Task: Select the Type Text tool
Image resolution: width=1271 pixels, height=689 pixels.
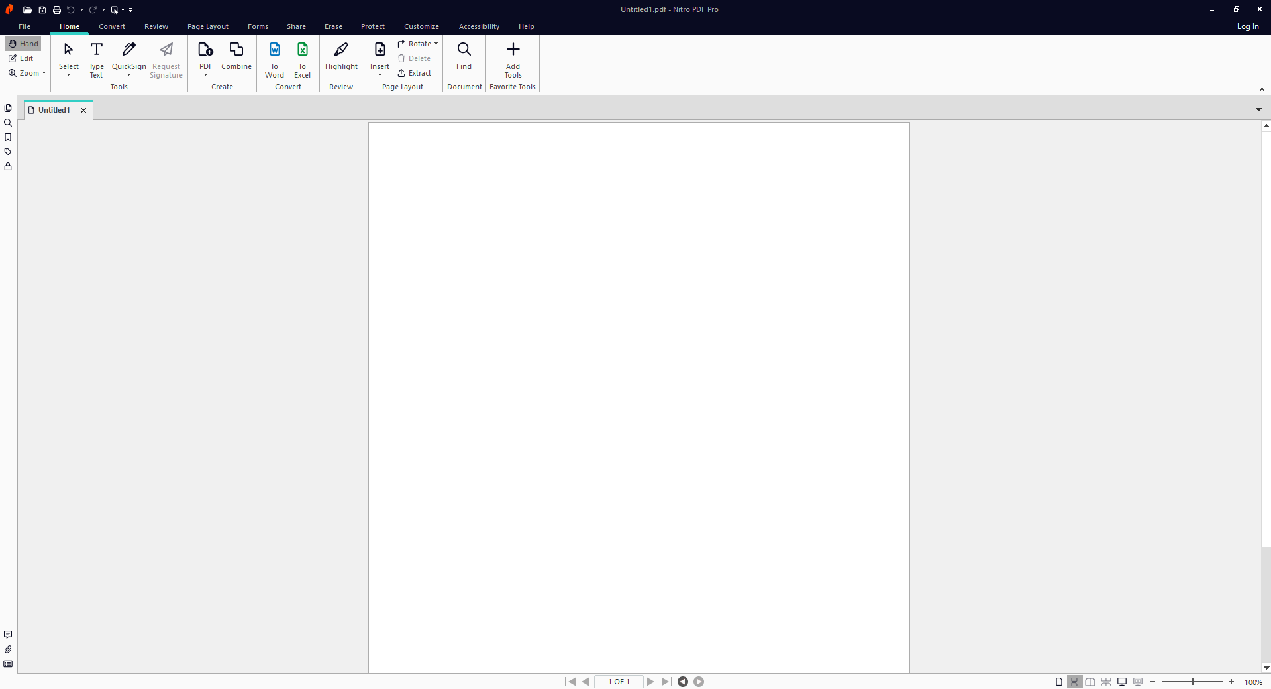Action: [96, 59]
